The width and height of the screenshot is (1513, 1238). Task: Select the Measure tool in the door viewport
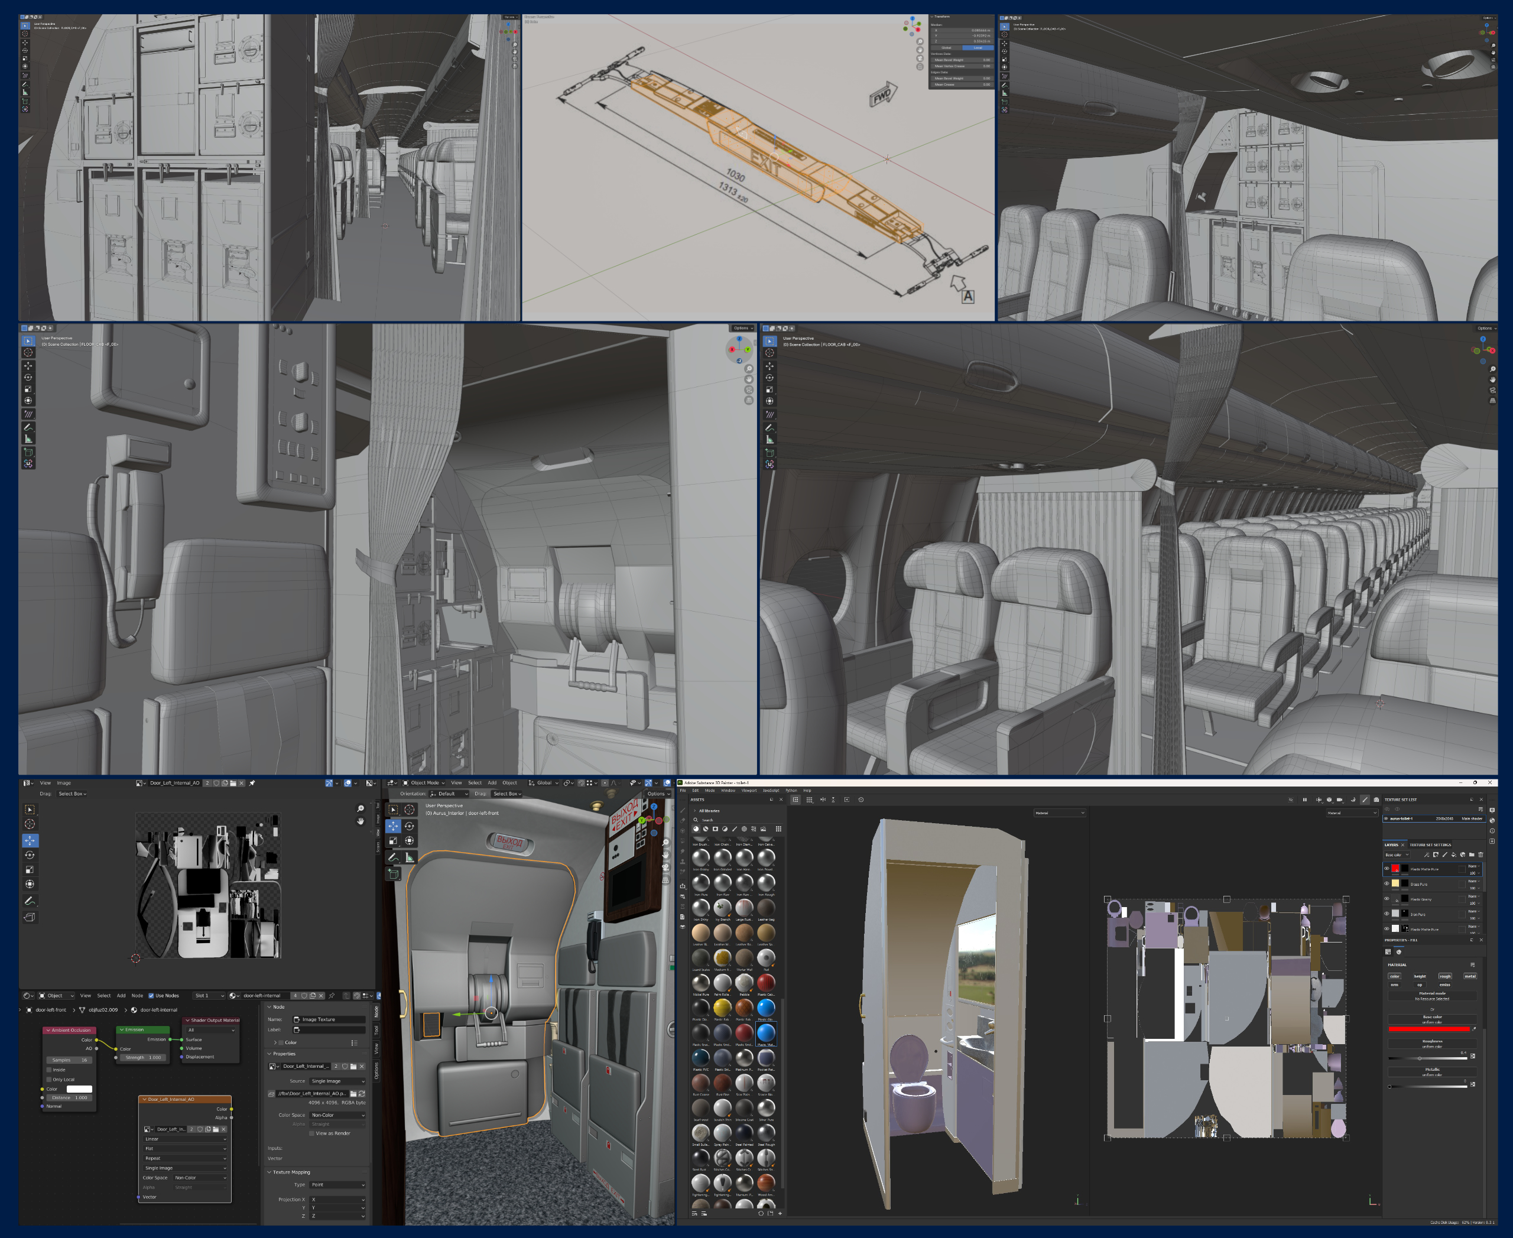point(410,857)
